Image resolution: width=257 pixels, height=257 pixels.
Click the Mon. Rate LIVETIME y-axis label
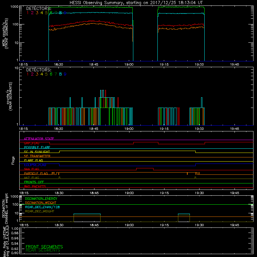(6, 242)
